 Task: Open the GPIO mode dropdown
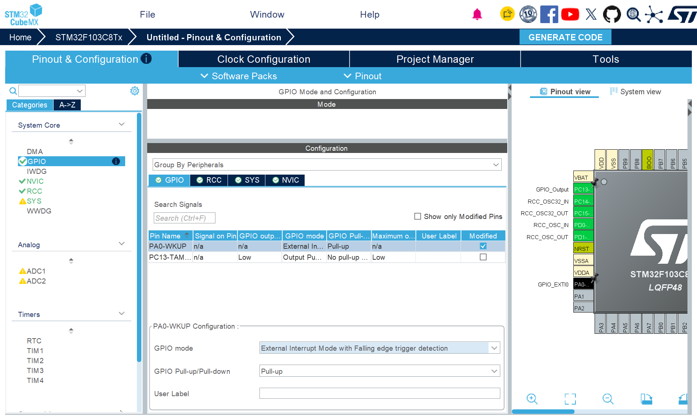(x=380, y=348)
